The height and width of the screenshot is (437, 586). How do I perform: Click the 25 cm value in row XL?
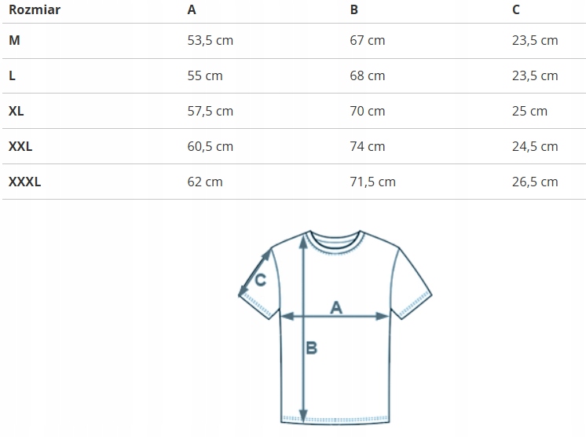[529, 111]
